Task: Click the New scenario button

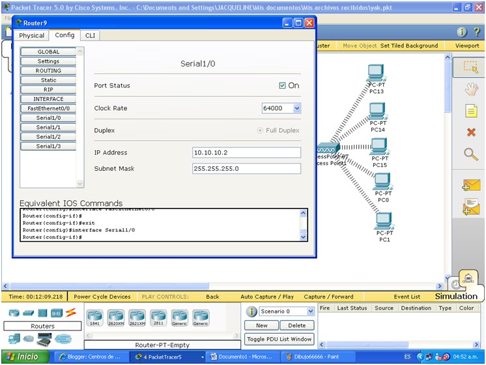Action: [262, 326]
